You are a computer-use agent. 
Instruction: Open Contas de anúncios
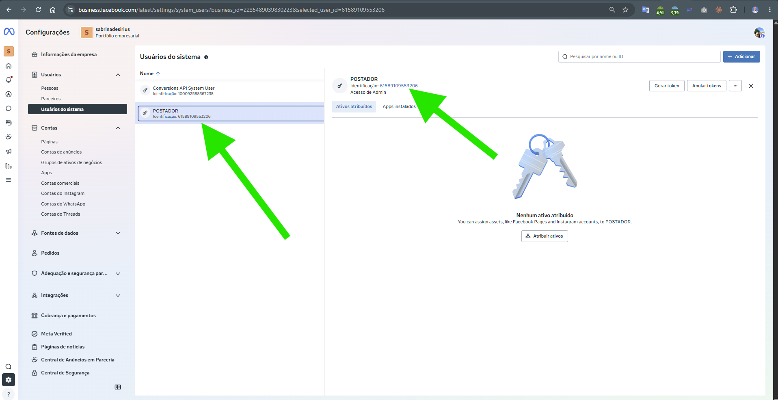[x=61, y=152]
